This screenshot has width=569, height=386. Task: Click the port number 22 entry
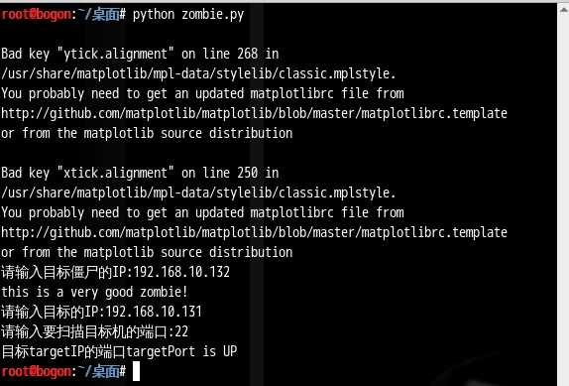point(181,331)
